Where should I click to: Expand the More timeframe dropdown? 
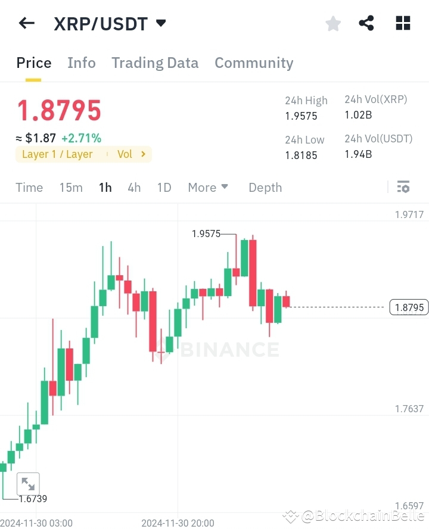[x=208, y=187]
